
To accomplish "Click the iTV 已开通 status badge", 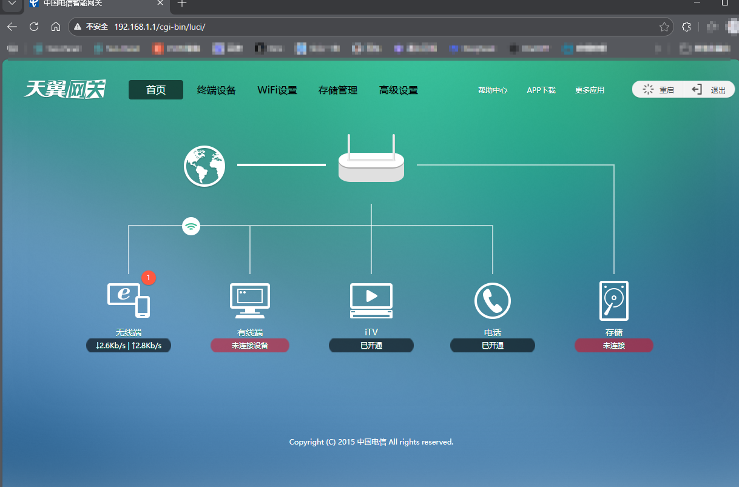I will click(371, 346).
